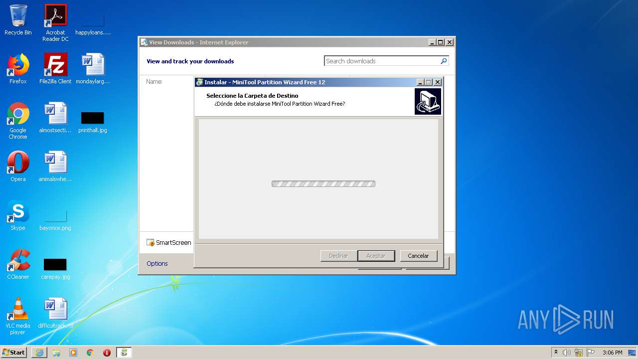The image size is (638, 359).
Task: Launch FileZilla Client shortcut
Action: click(55, 69)
